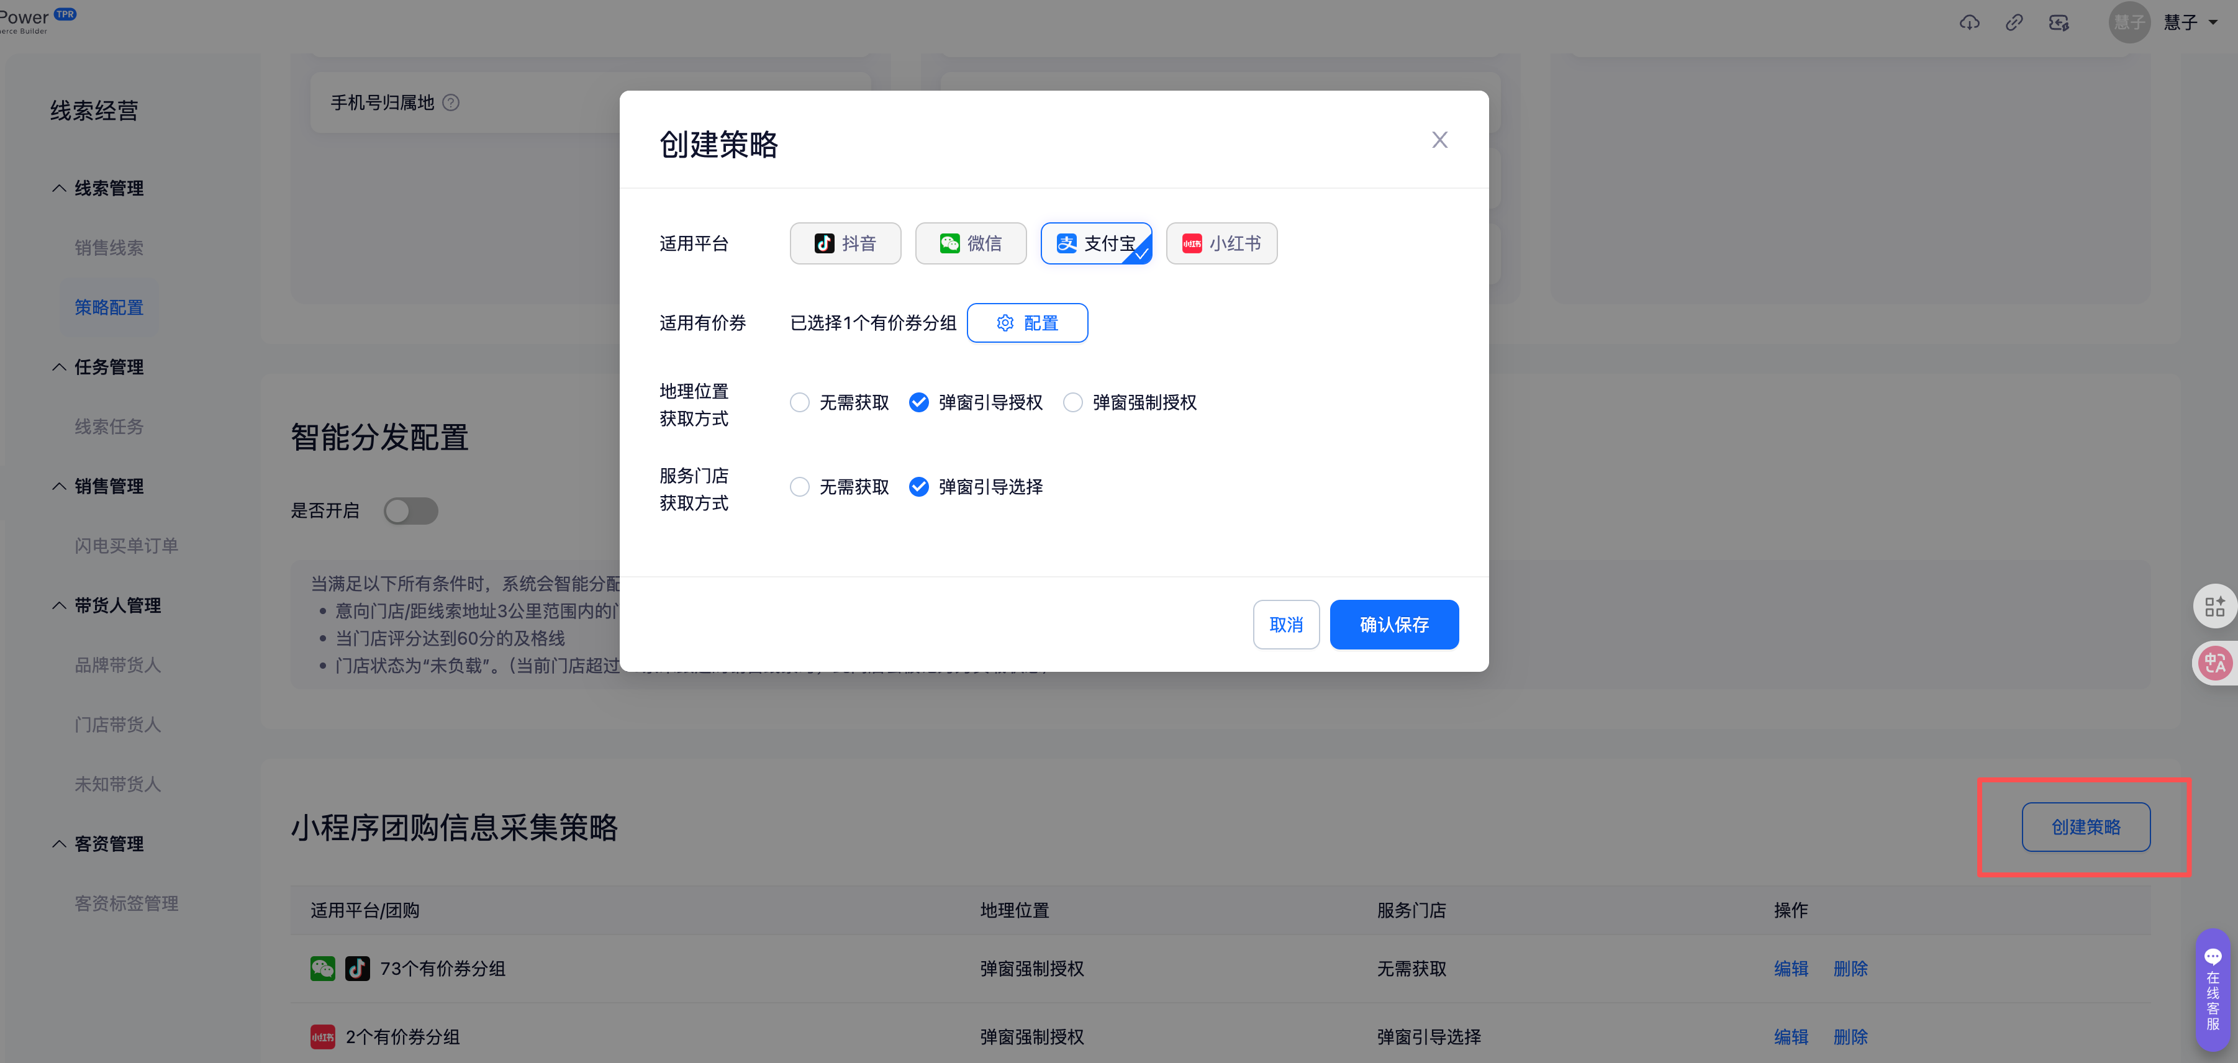The image size is (2238, 1063).
Task: Toggle the 是否开启 switch
Action: [411, 510]
